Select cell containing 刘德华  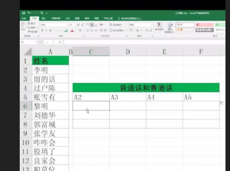click(51, 115)
